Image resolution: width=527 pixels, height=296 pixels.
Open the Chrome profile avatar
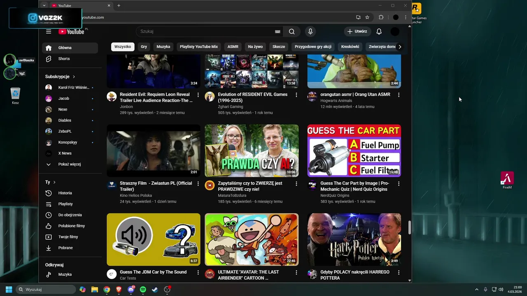(x=396, y=17)
